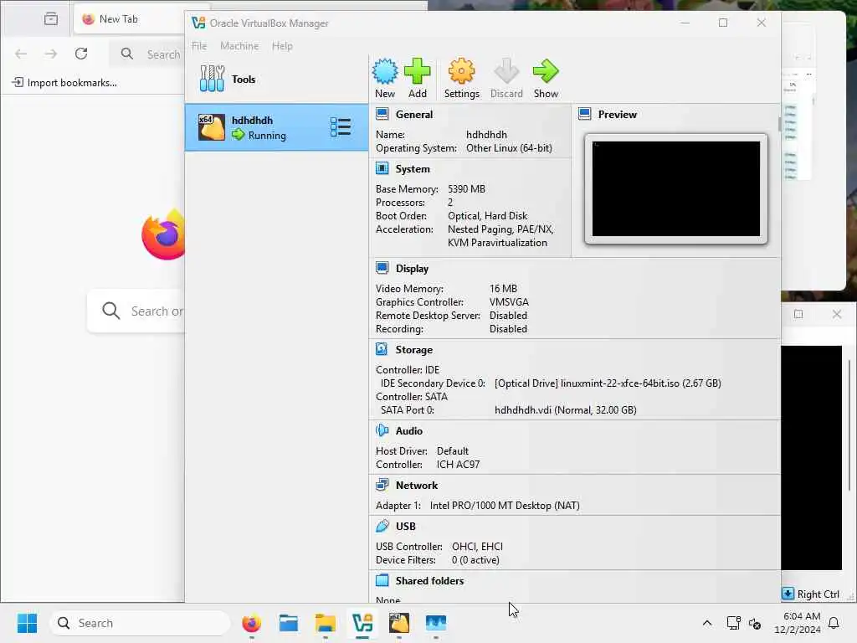This screenshot has height=643, width=857.
Task: Open the notification bell in taskbar
Action: click(834, 623)
